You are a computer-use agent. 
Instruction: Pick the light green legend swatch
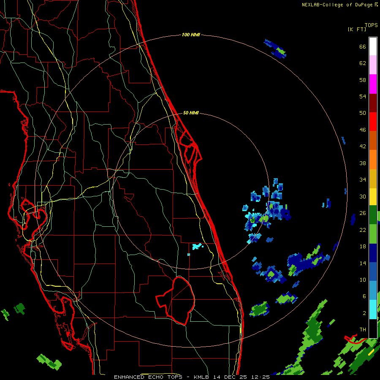click(373, 234)
